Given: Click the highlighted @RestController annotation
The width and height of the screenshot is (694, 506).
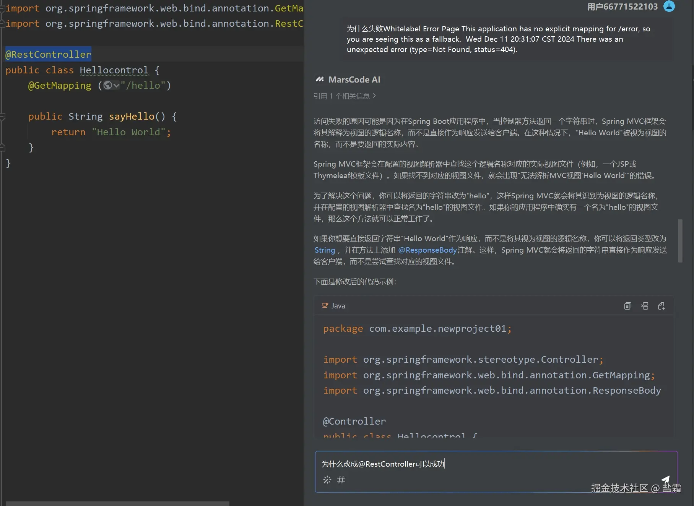Looking at the screenshot, I should click(x=48, y=55).
